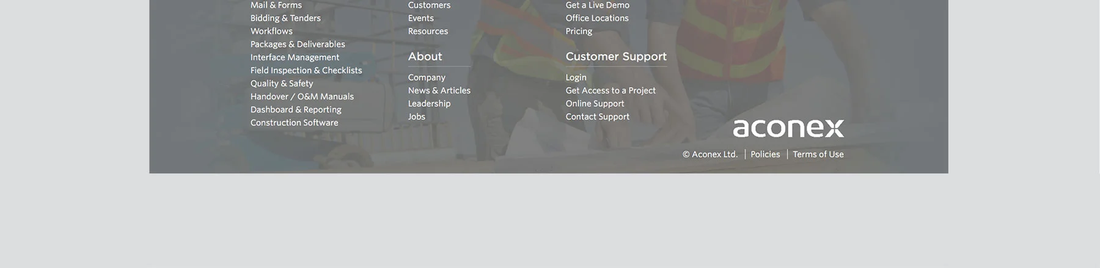Go to Workflows link

pos(271,31)
